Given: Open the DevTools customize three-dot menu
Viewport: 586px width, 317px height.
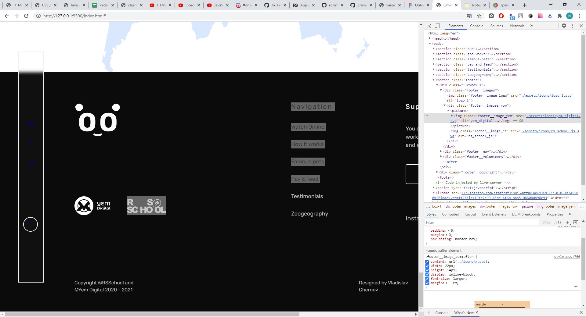Looking at the screenshot, I should coord(573,26).
